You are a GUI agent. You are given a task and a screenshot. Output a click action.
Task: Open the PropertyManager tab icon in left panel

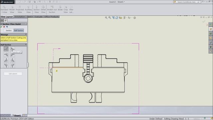5,21
